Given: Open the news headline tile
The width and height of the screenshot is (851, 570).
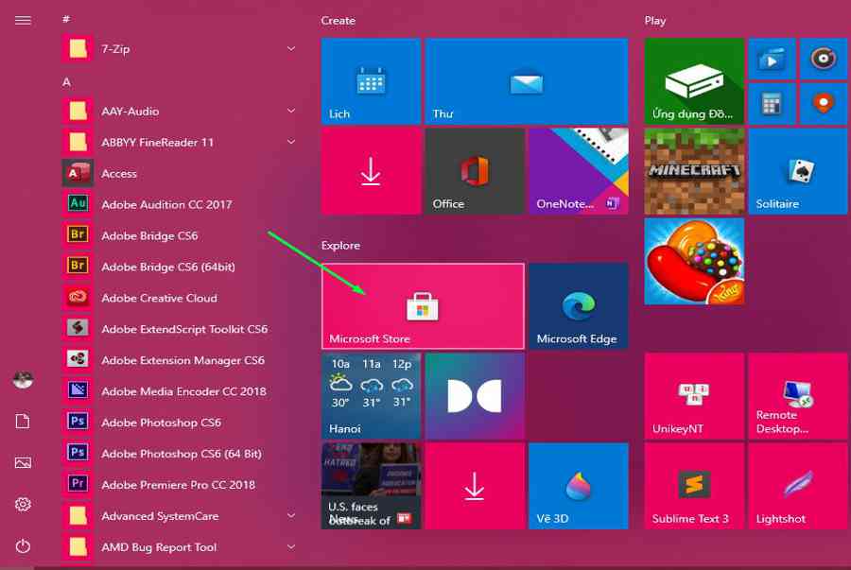Looking at the screenshot, I should click(370, 486).
